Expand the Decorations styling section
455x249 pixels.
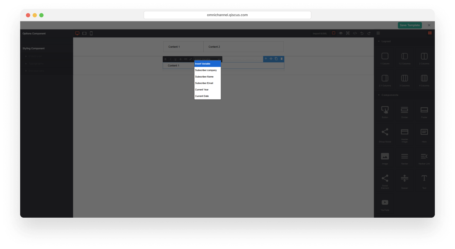[x=47, y=71]
